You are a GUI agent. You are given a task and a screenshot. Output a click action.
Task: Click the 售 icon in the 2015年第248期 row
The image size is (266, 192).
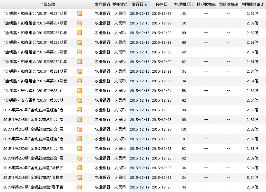point(80,178)
